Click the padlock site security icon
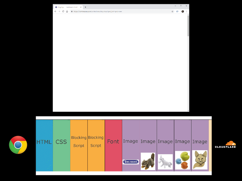The height and width of the screenshot is (181, 242). coord(72,11)
